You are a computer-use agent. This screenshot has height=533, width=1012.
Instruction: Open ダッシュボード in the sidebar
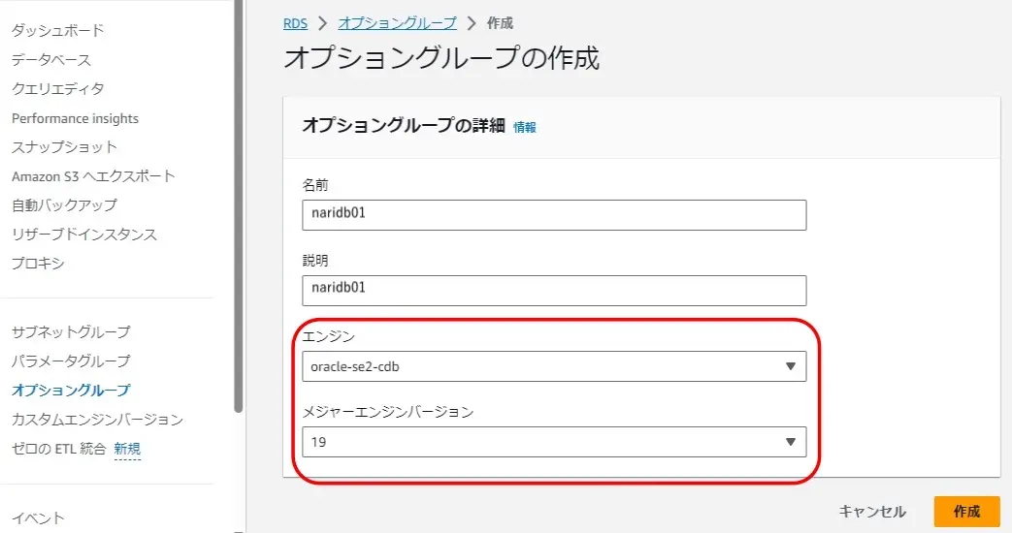(x=58, y=31)
